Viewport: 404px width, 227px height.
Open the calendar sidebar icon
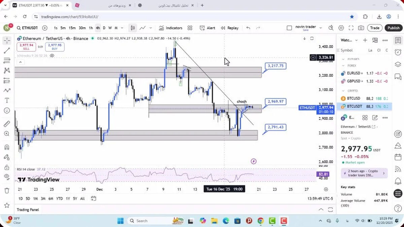click(x=398, y=157)
